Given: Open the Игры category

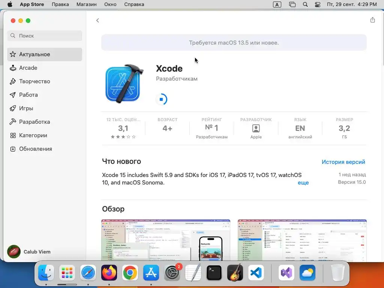Looking at the screenshot, I should tap(45, 108).
